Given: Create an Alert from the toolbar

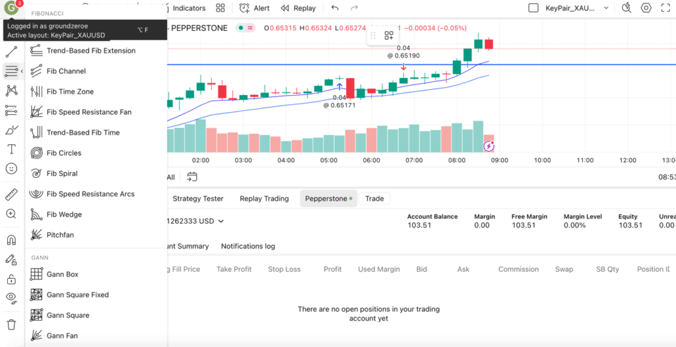Looking at the screenshot, I should [x=254, y=8].
